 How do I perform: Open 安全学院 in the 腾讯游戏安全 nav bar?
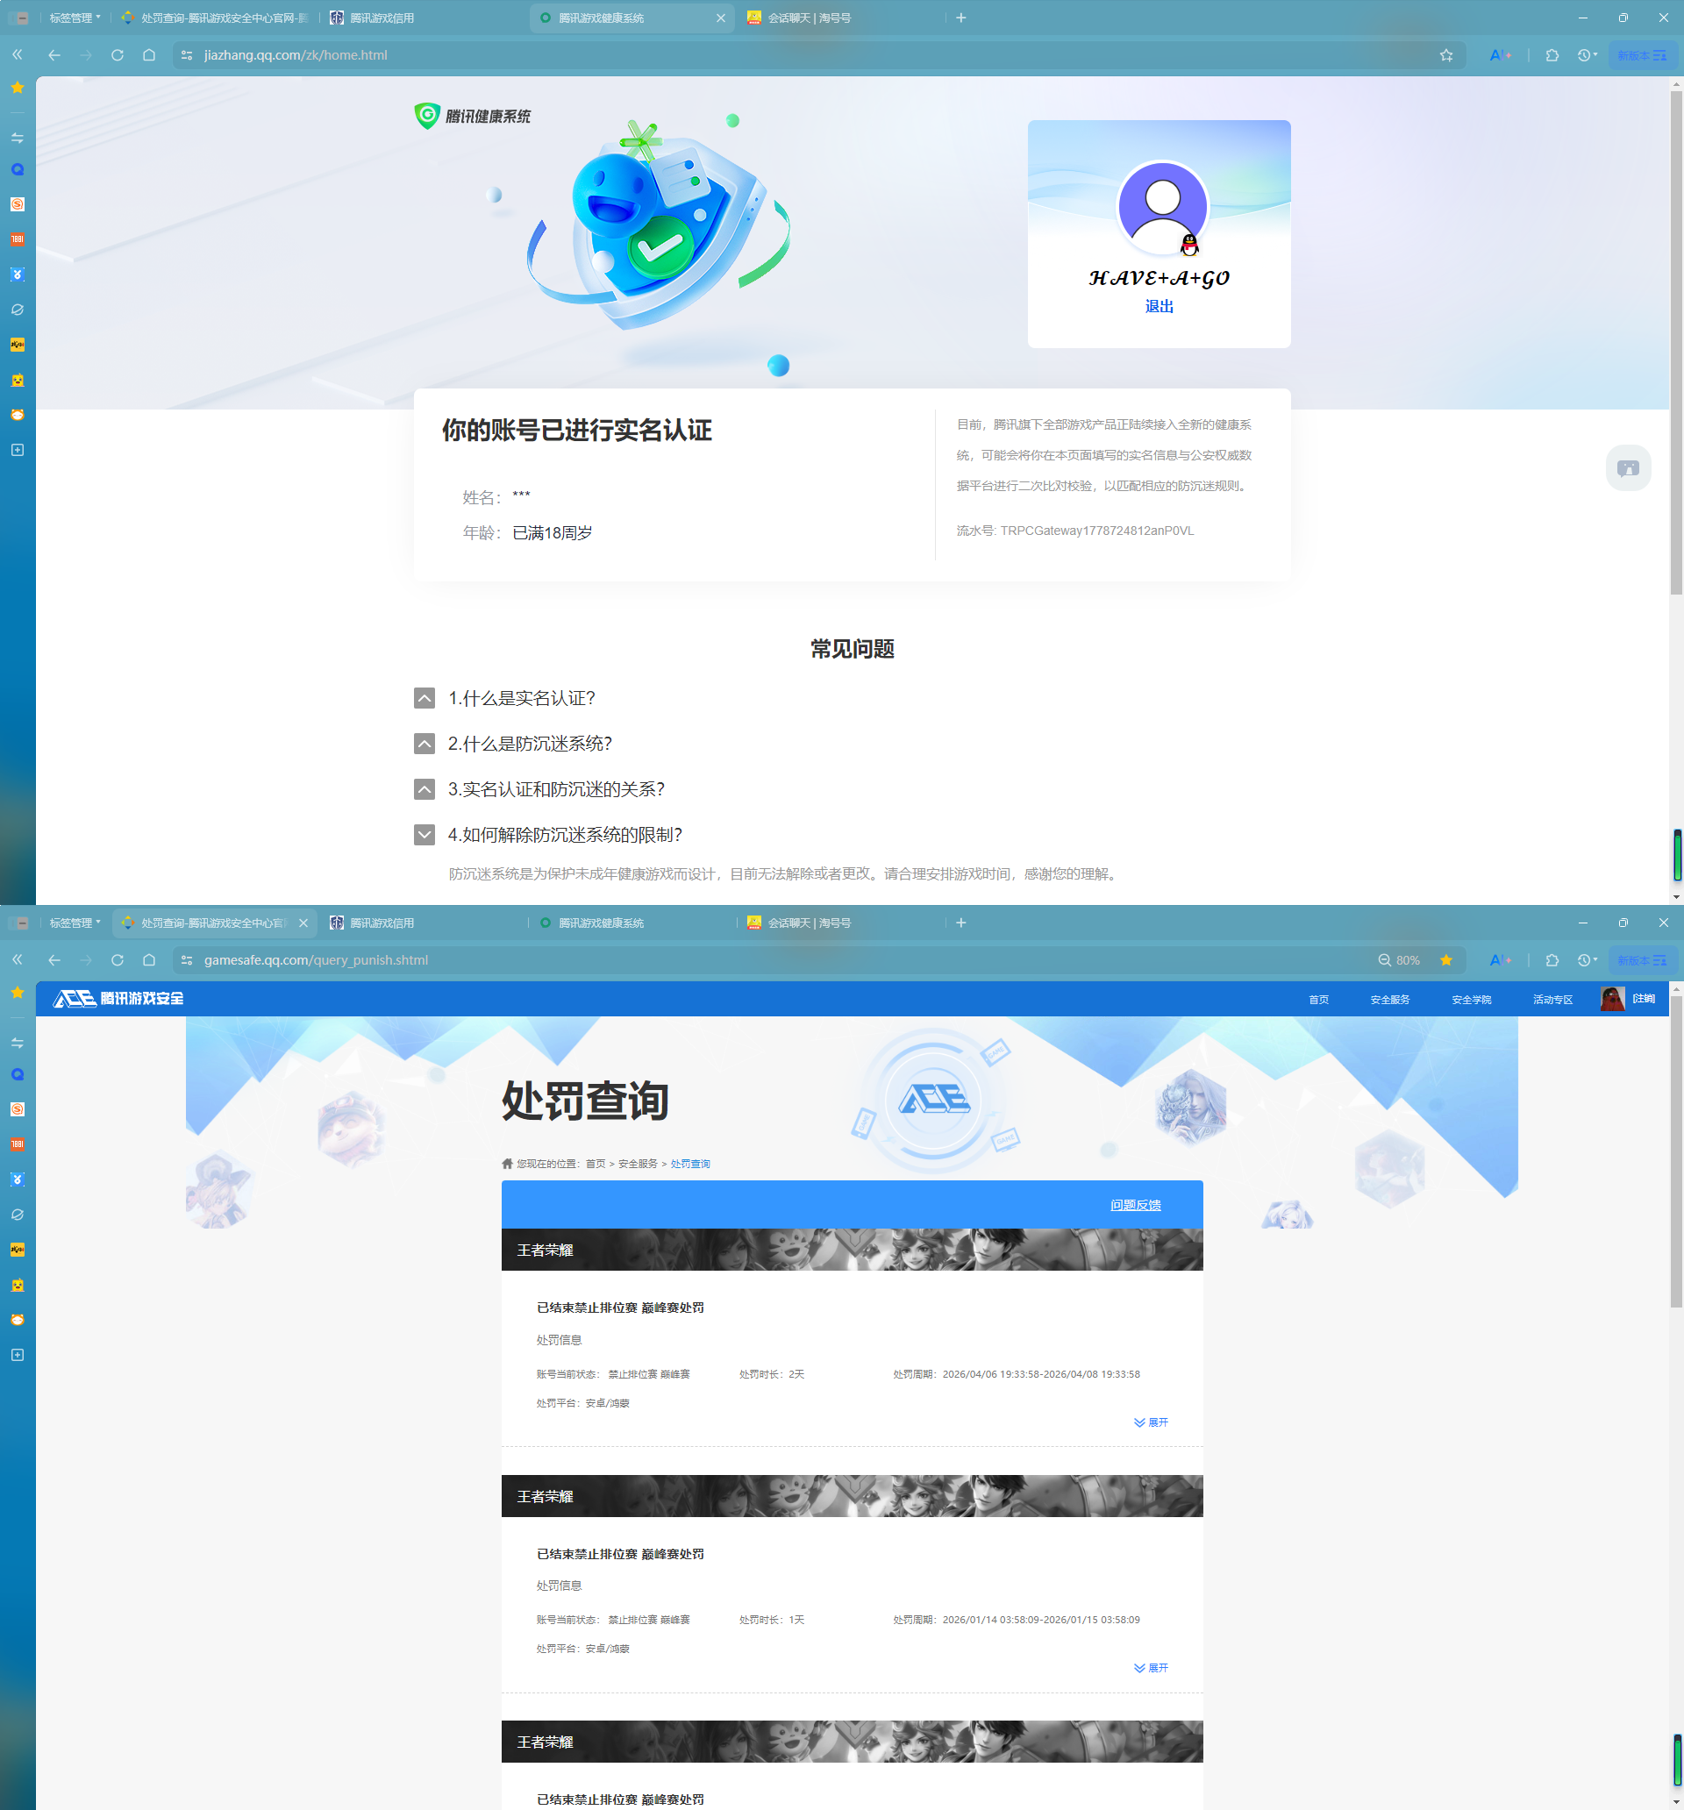(x=1472, y=1000)
